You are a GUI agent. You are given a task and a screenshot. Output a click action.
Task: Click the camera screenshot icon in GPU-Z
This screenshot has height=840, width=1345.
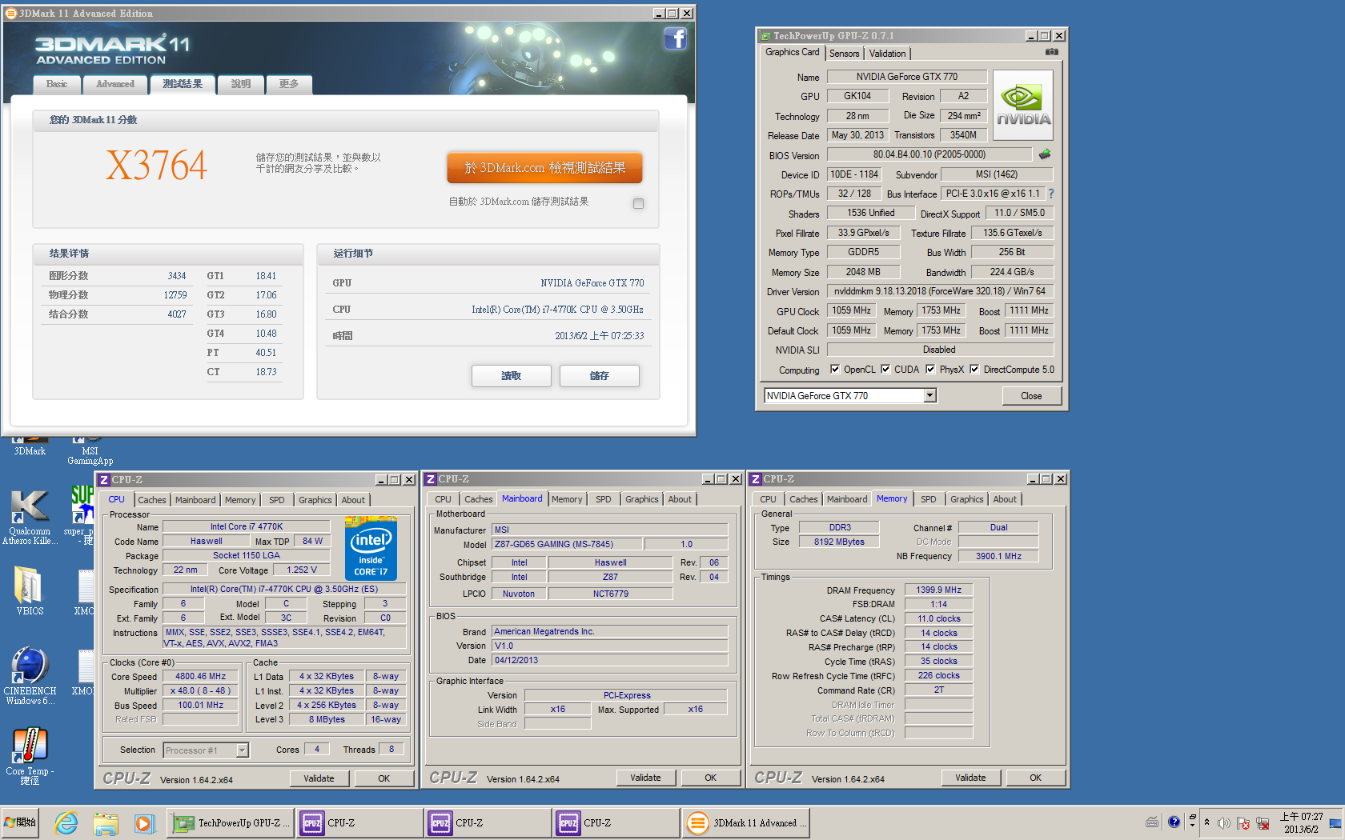1052,52
